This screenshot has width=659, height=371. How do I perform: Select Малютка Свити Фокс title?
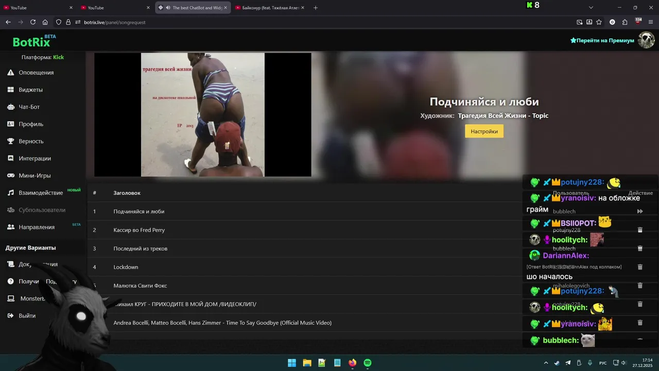140,285
